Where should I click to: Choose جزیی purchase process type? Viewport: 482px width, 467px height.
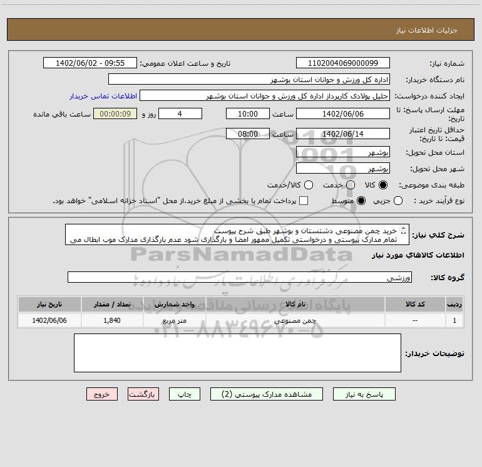[x=397, y=201]
